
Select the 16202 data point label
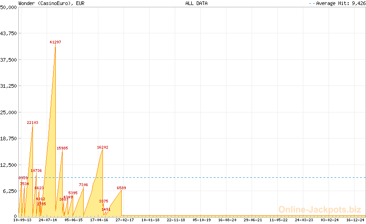tap(102, 147)
